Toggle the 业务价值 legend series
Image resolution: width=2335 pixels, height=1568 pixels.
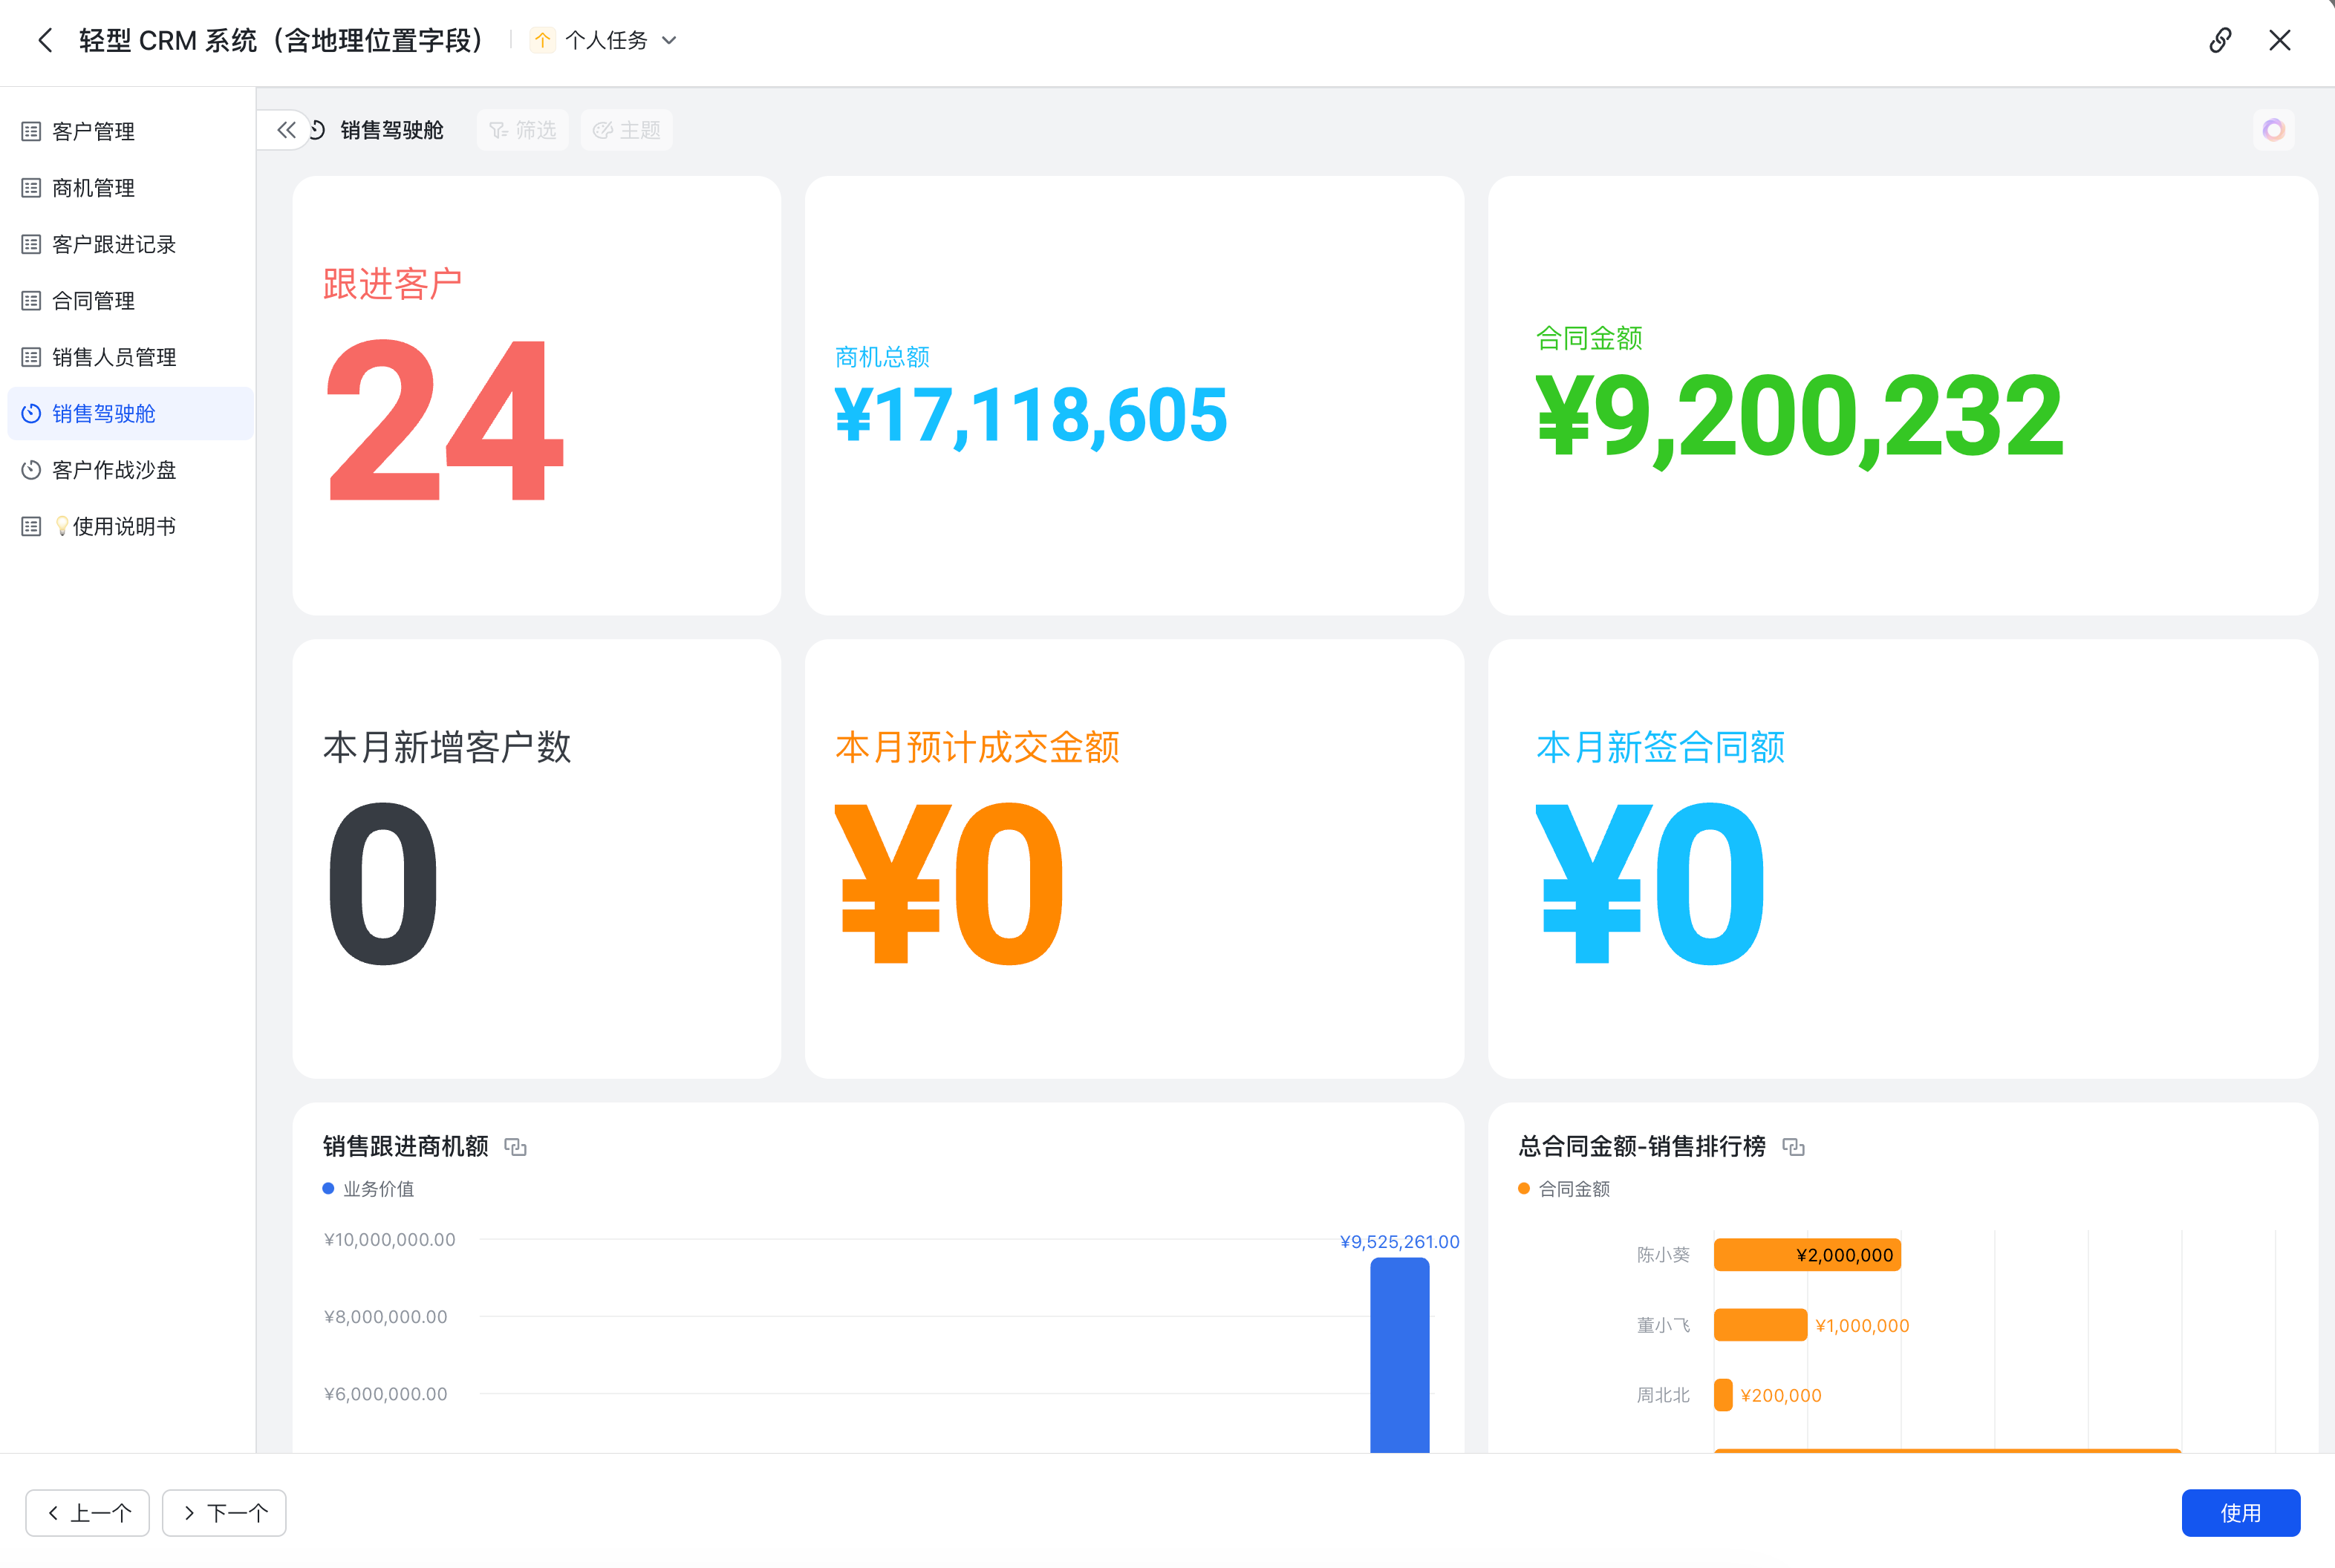pos(368,1189)
